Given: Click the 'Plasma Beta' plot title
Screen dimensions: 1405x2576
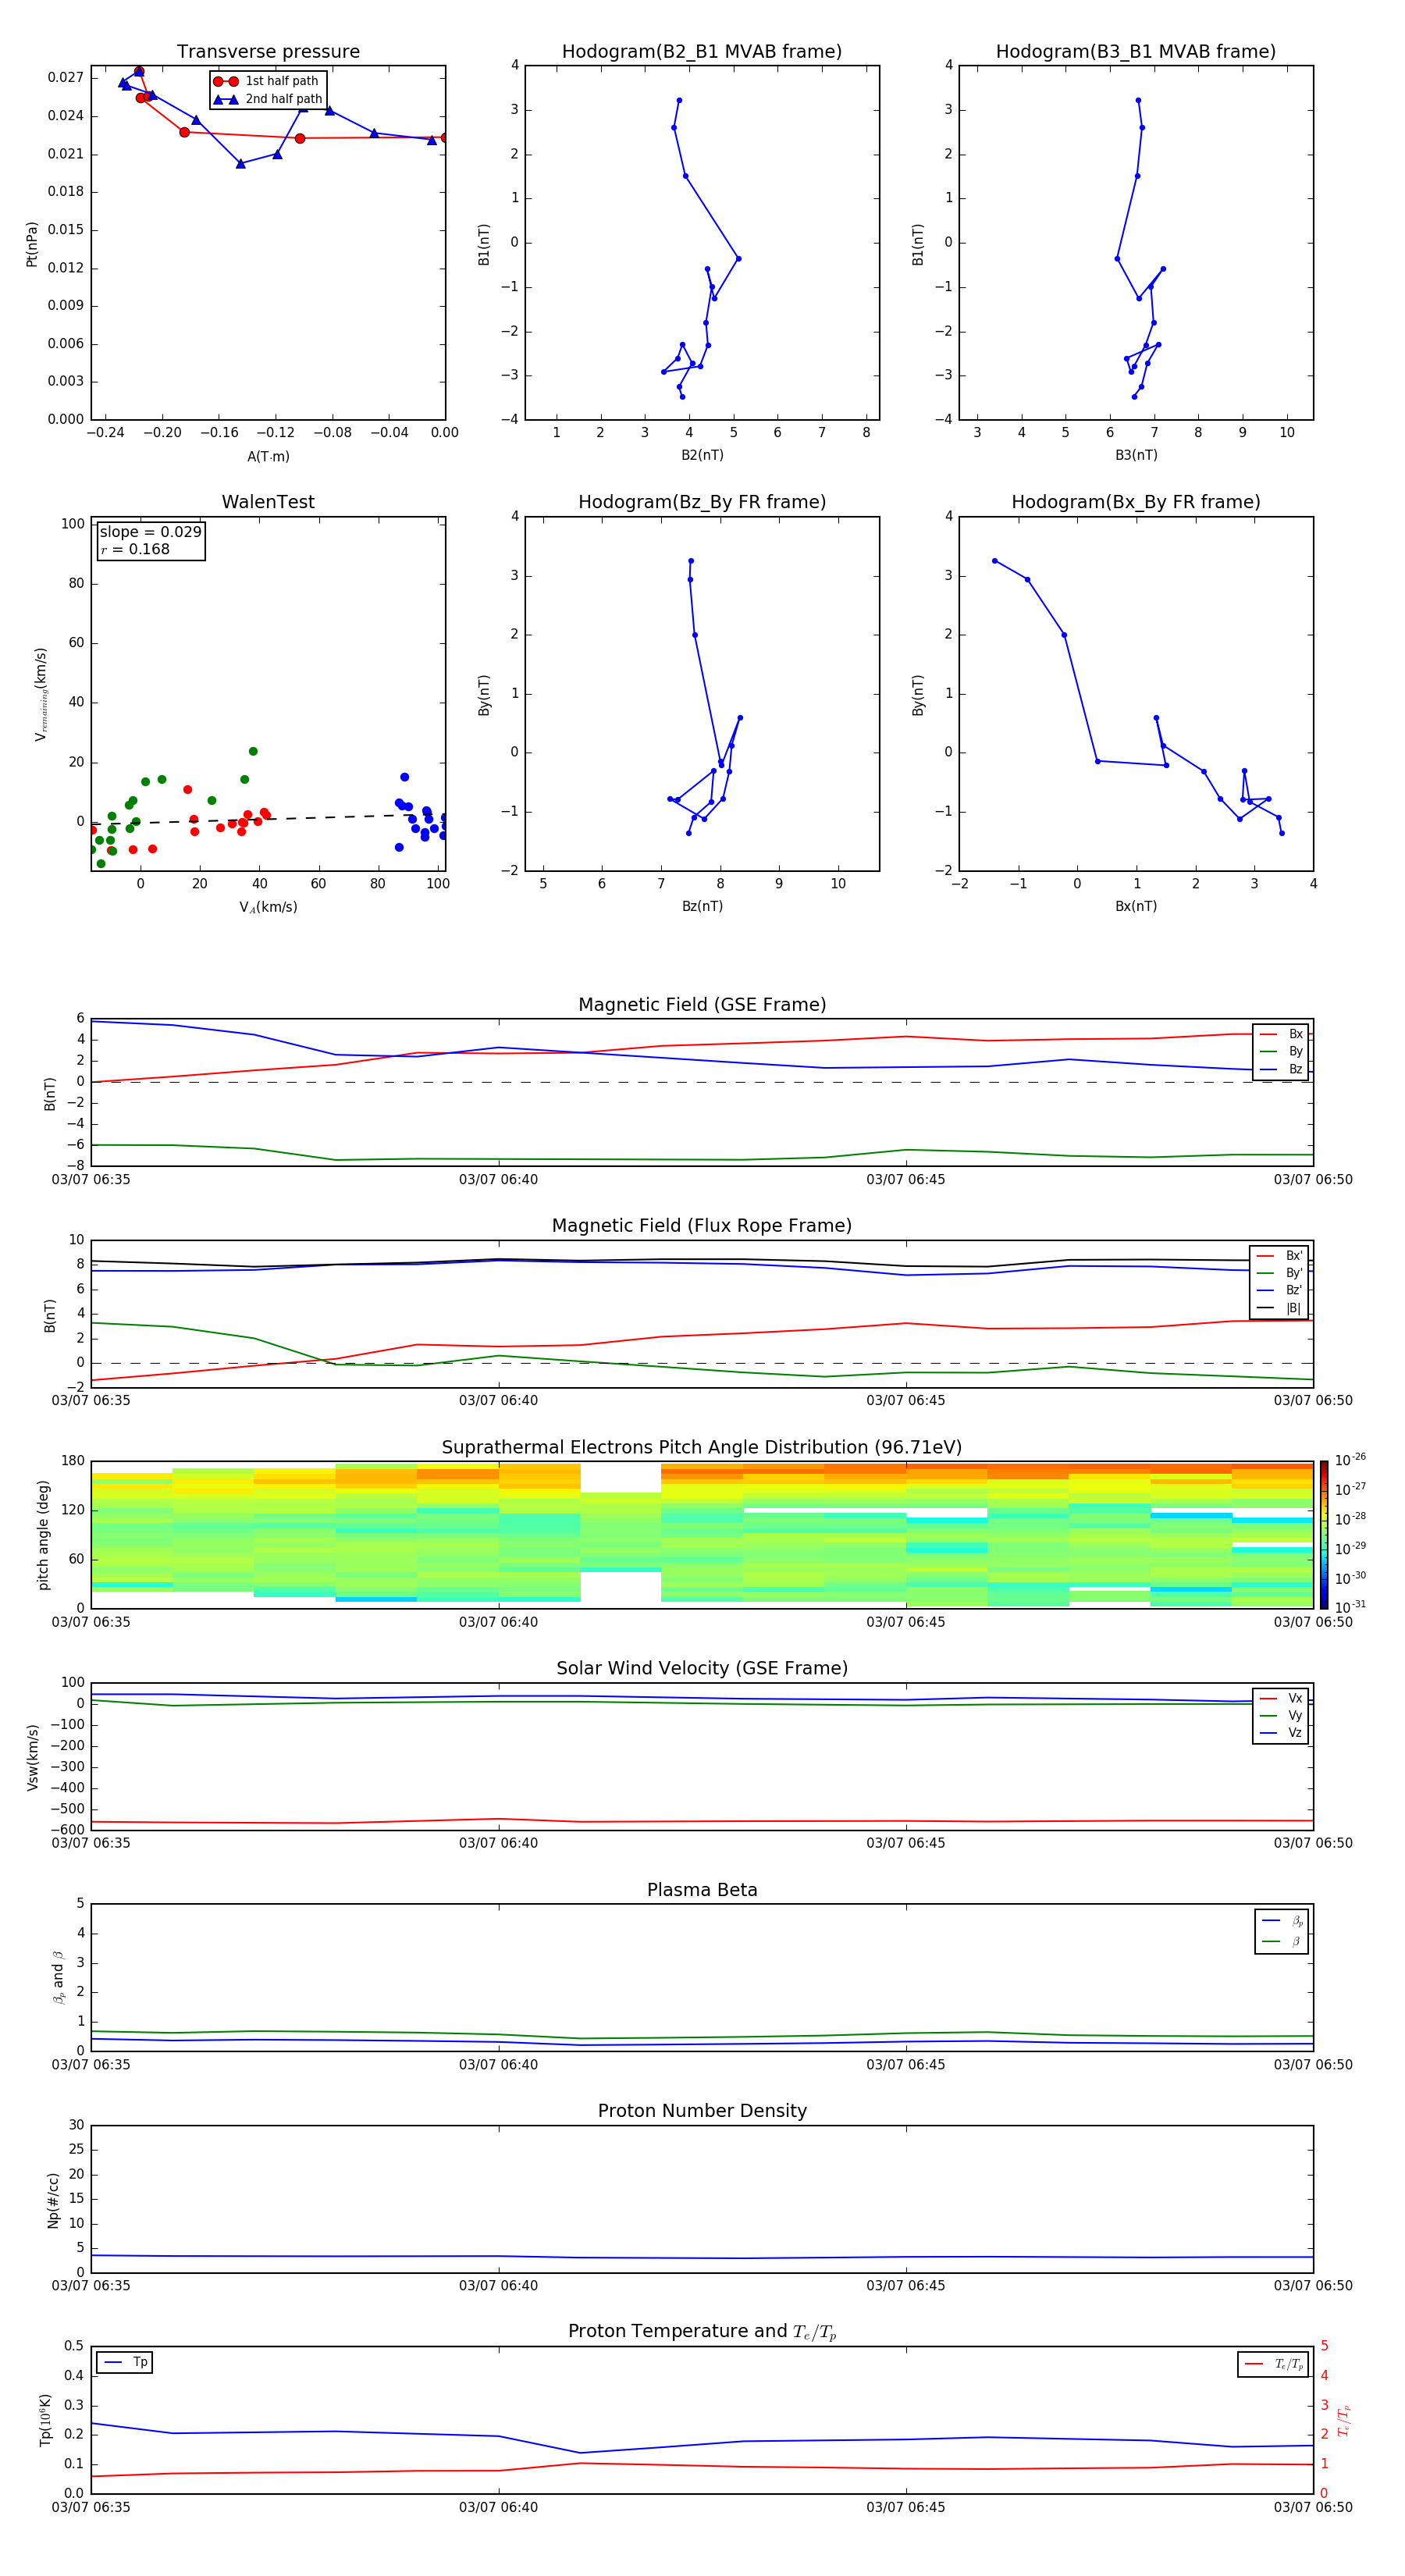Looking at the screenshot, I should 702,1891.
